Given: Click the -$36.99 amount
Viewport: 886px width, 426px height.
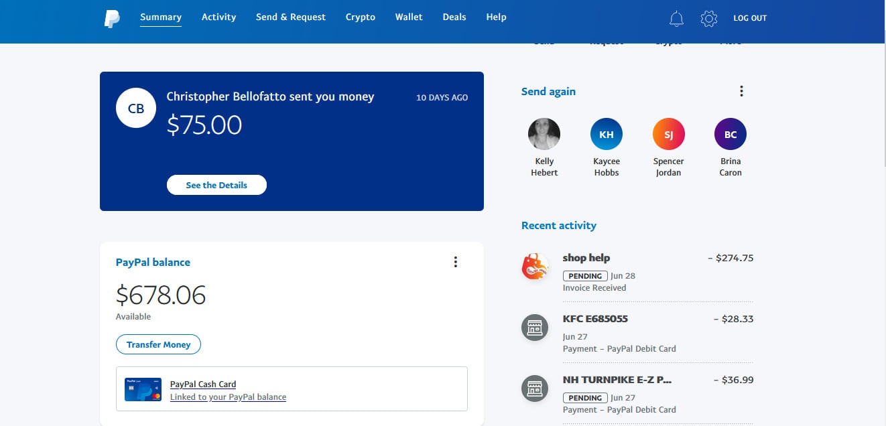Looking at the screenshot, I should (733, 380).
